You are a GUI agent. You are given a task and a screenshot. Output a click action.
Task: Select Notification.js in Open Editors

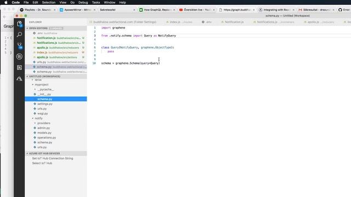click(x=56, y=38)
